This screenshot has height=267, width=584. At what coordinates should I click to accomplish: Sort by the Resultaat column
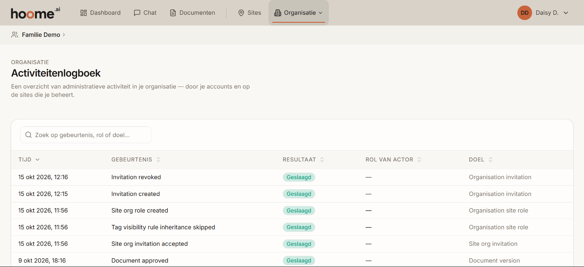[x=304, y=160]
